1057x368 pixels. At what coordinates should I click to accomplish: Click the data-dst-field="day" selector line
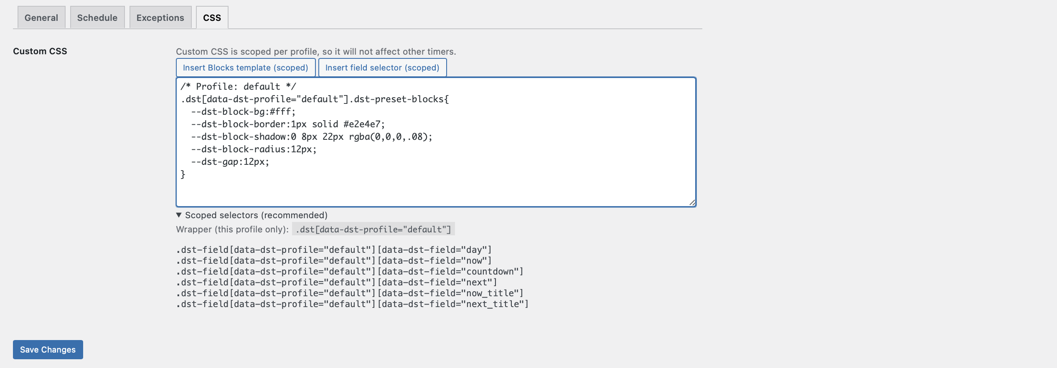pyautogui.click(x=333, y=250)
